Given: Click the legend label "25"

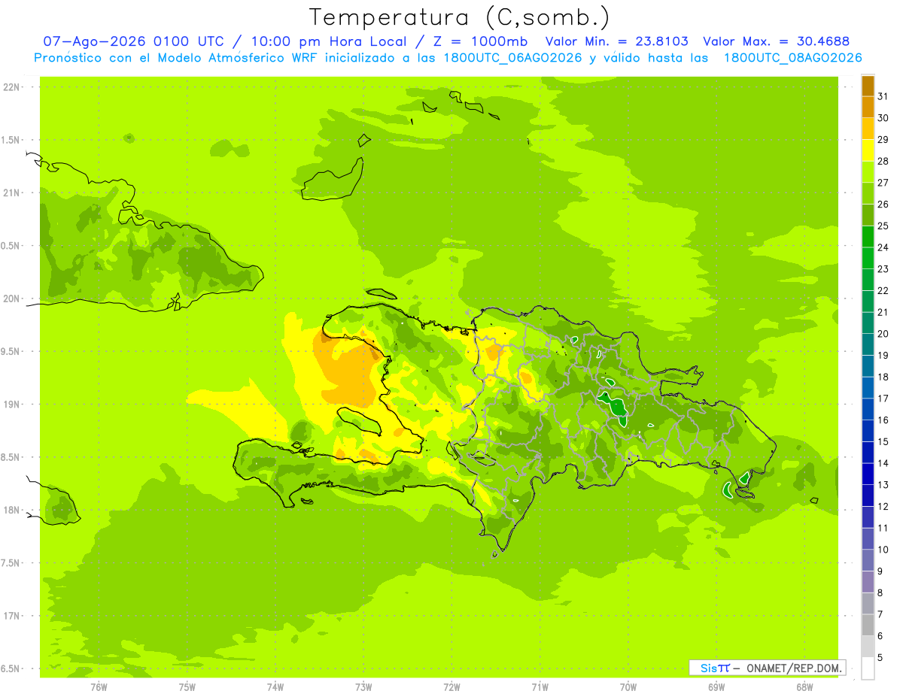Looking at the screenshot, I should click(883, 226).
